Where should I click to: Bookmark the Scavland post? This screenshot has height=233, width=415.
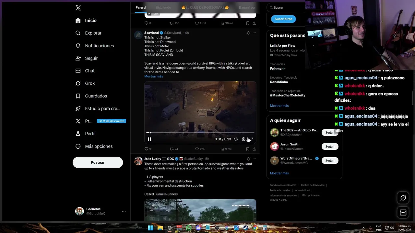pyautogui.click(x=248, y=149)
